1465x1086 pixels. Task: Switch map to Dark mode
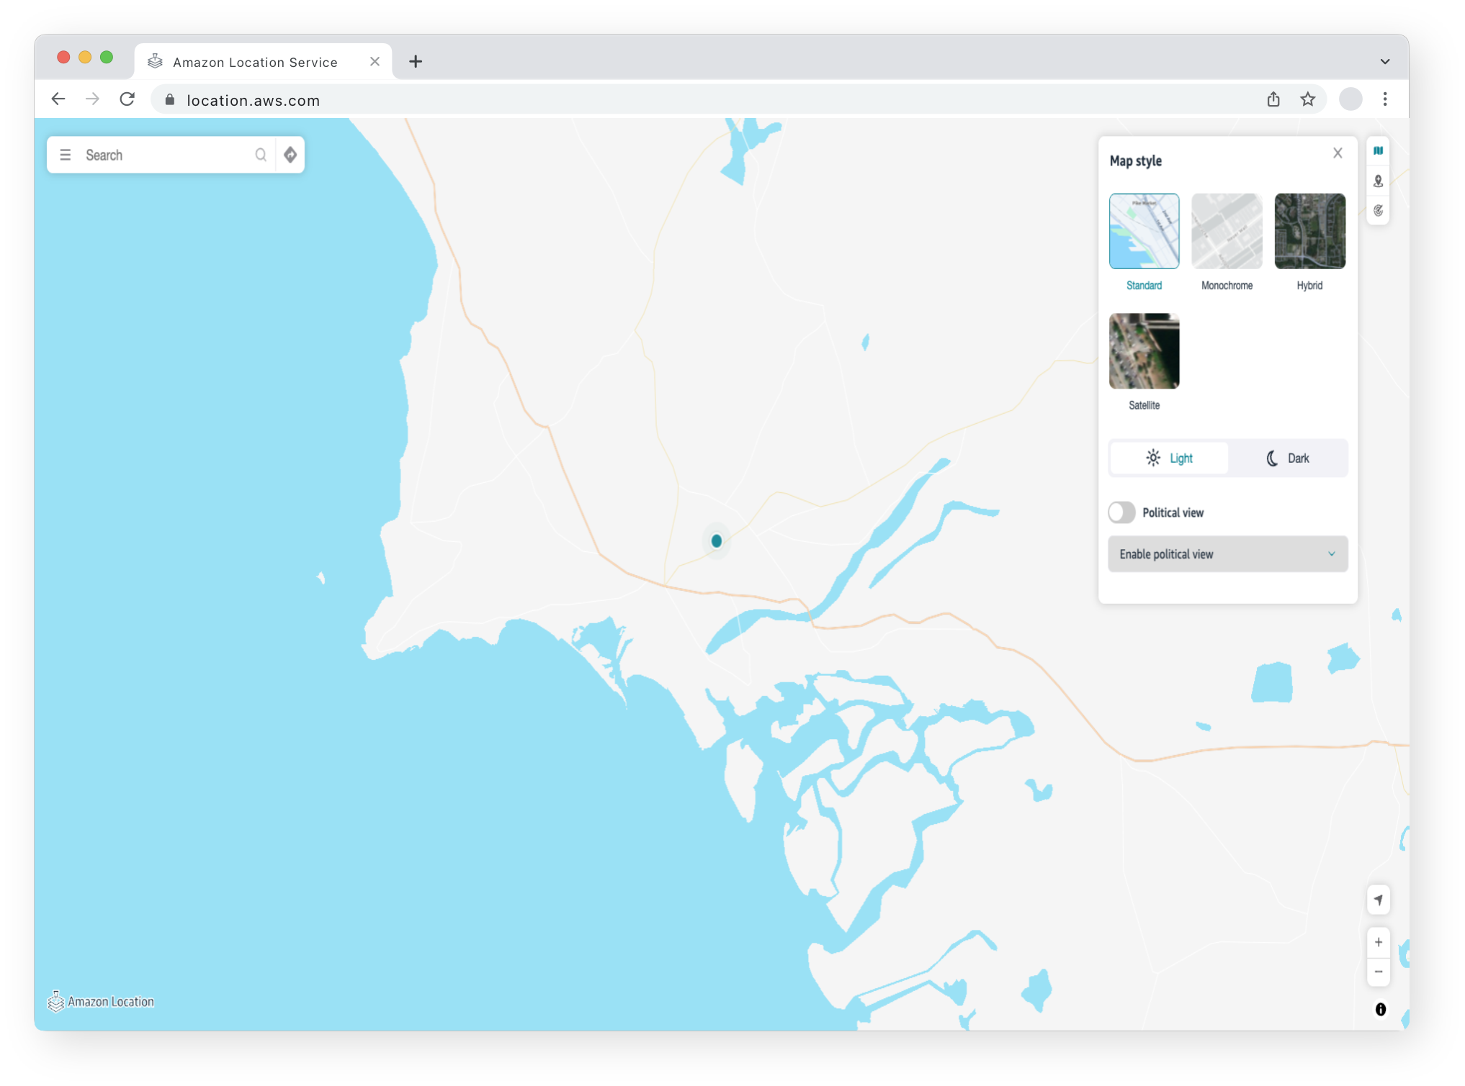pos(1287,458)
